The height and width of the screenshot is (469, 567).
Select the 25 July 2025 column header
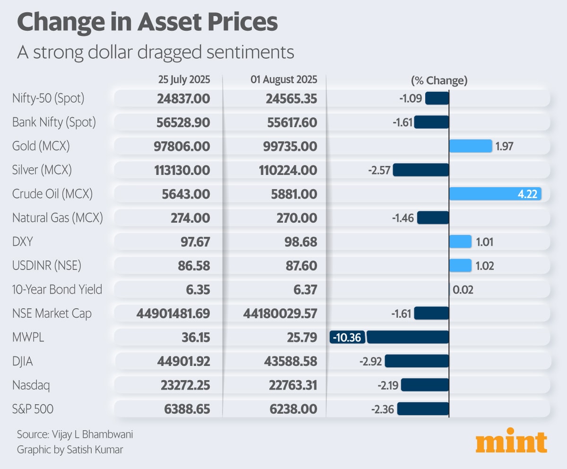click(184, 79)
